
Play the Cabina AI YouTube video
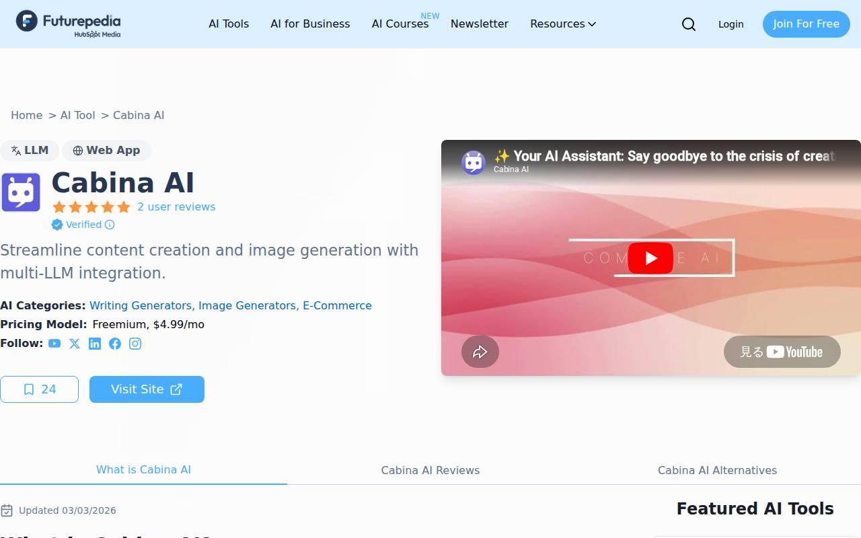coord(650,258)
